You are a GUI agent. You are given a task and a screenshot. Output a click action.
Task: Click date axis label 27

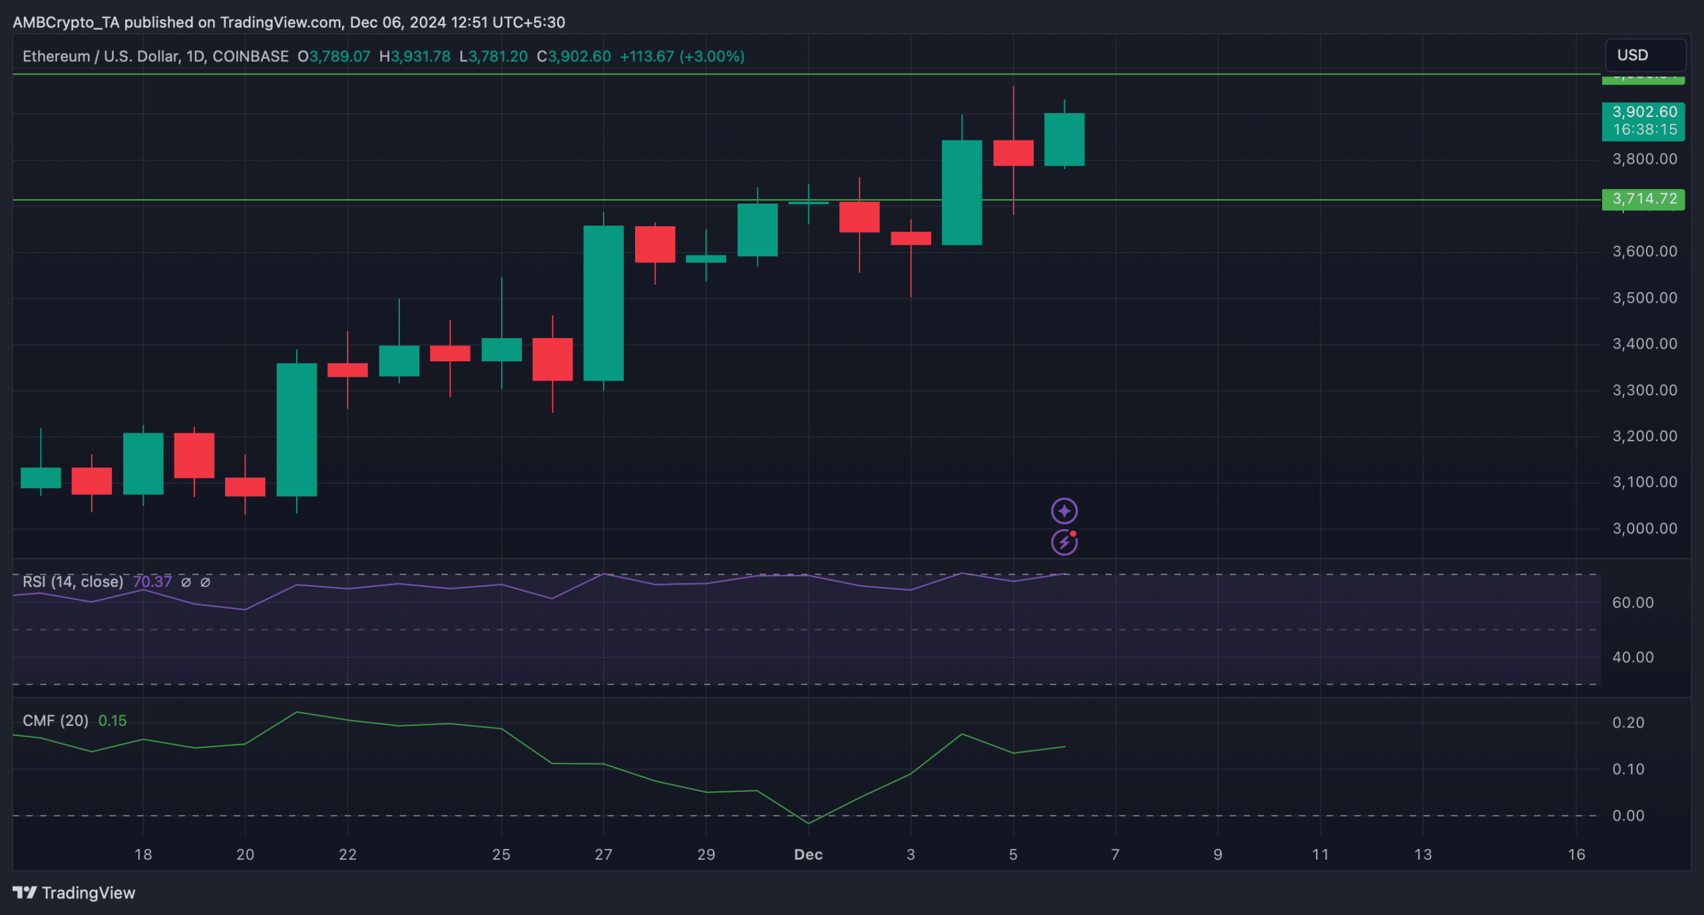(603, 854)
